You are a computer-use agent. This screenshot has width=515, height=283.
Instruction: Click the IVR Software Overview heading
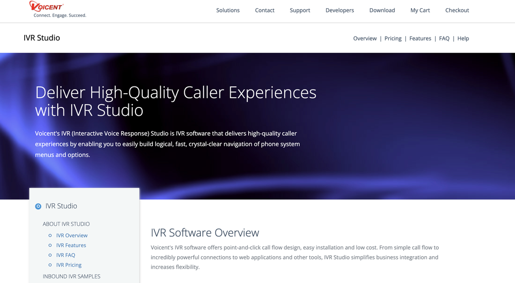pos(205,233)
